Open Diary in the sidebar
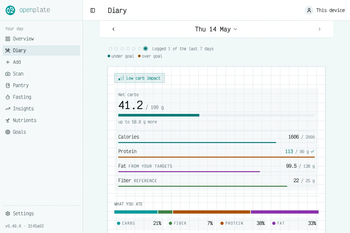This screenshot has width=350, height=233. point(41,50)
